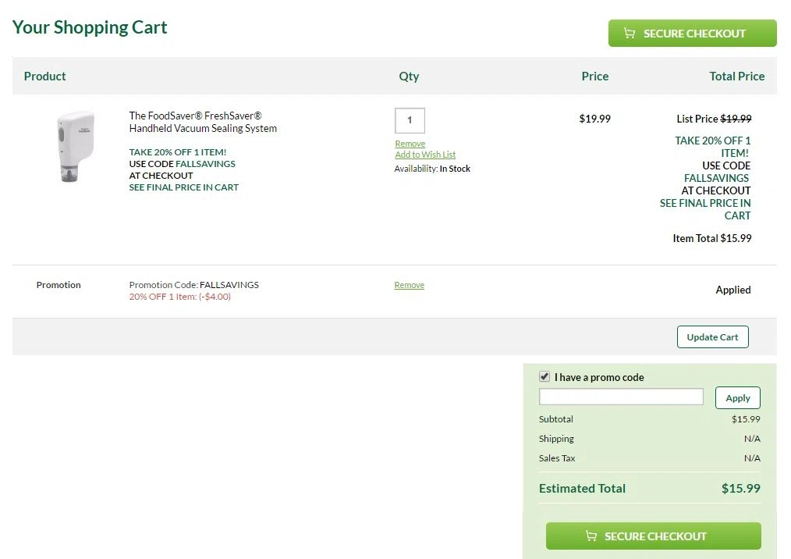Remove the FALLSAVINGS promotion code
791x559 pixels.
coord(409,285)
